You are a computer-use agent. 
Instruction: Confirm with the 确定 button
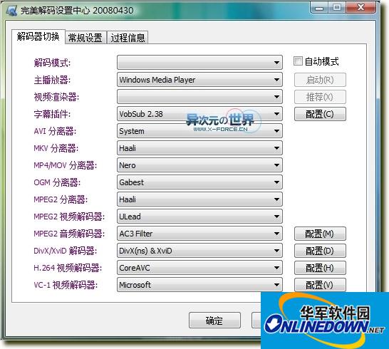214,321
